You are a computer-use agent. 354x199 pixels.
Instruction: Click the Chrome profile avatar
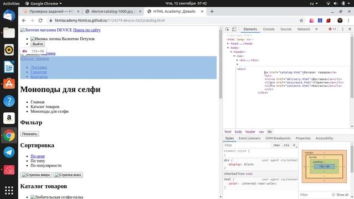point(340,20)
